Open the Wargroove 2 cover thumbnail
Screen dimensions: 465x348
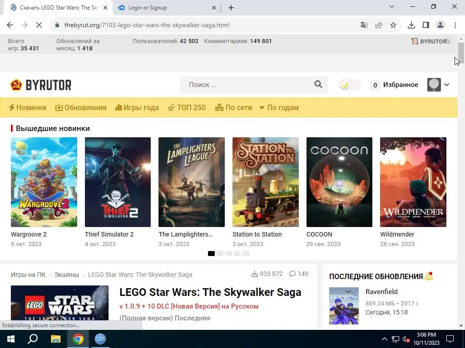point(44,182)
